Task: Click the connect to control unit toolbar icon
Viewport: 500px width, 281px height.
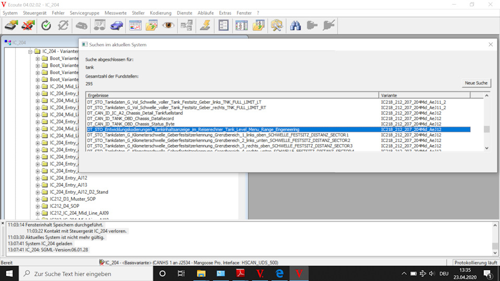Action: [11, 25]
